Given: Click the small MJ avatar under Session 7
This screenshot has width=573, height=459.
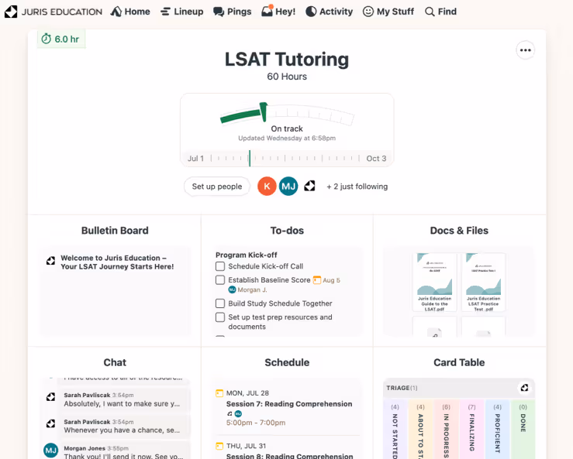Looking at the screenshot, I should (x=238, y=414).
